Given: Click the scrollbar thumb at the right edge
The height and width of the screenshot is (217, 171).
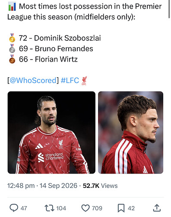Looking at the screenshot, I should coord(169,9).
